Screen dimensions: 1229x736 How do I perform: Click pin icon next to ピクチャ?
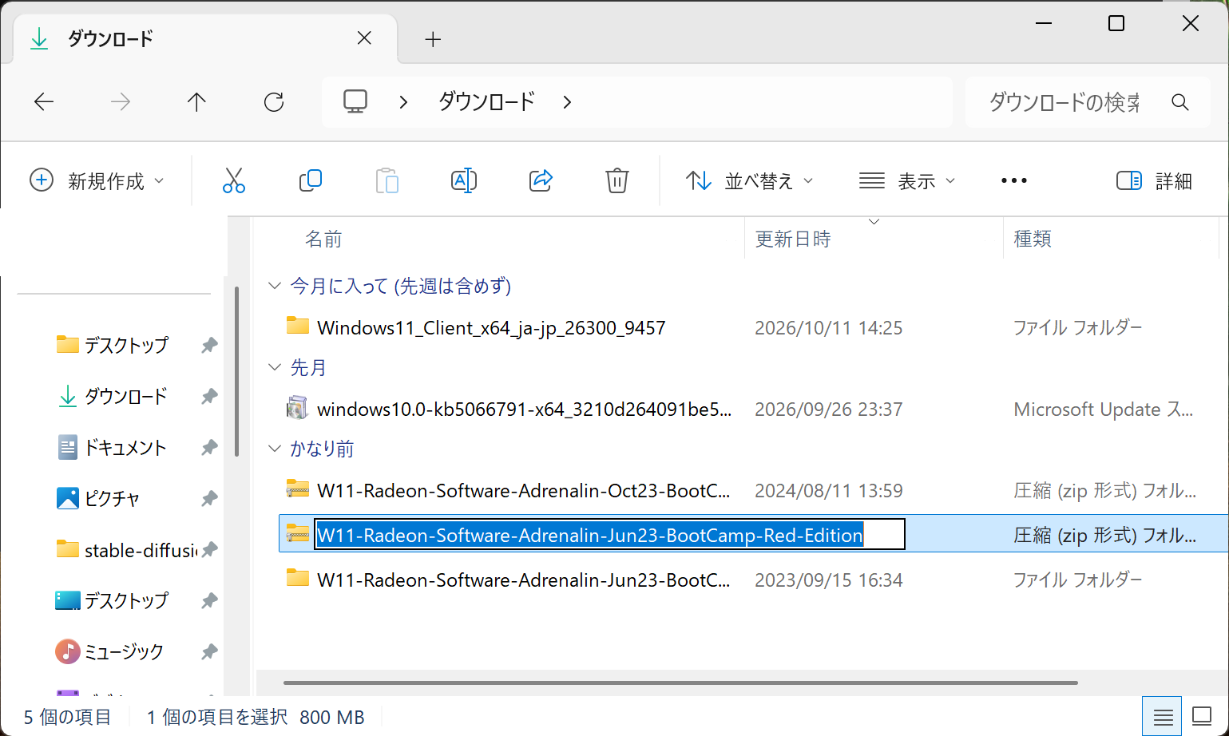[x=209, y=499]
